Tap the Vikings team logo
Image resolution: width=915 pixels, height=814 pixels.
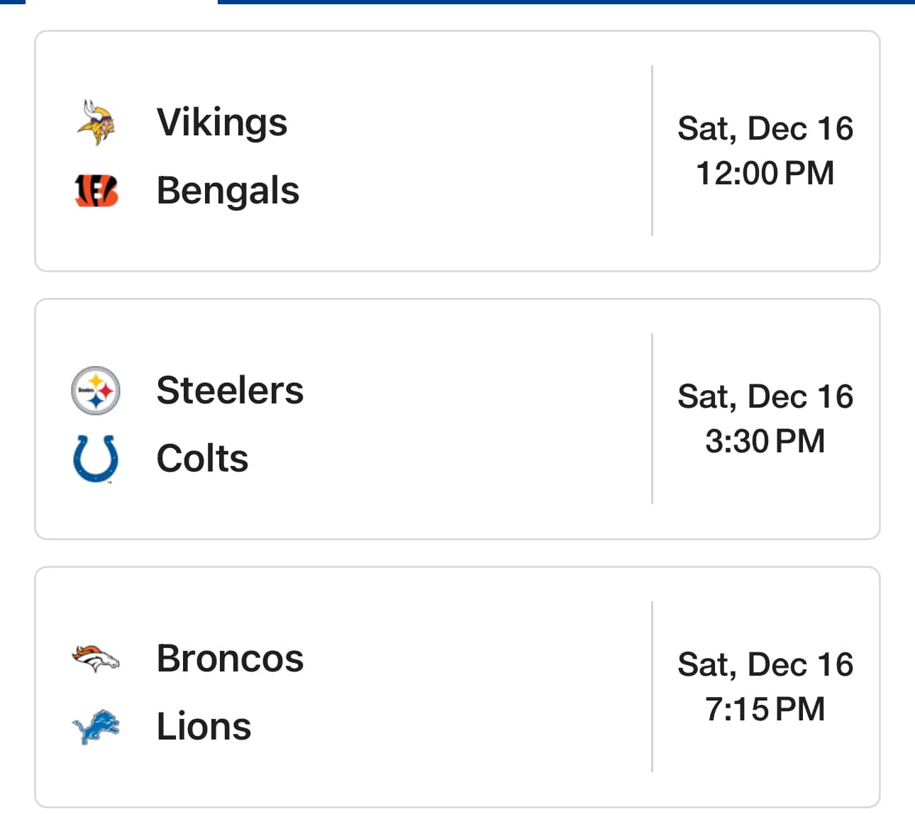click(x=96, y=123)
